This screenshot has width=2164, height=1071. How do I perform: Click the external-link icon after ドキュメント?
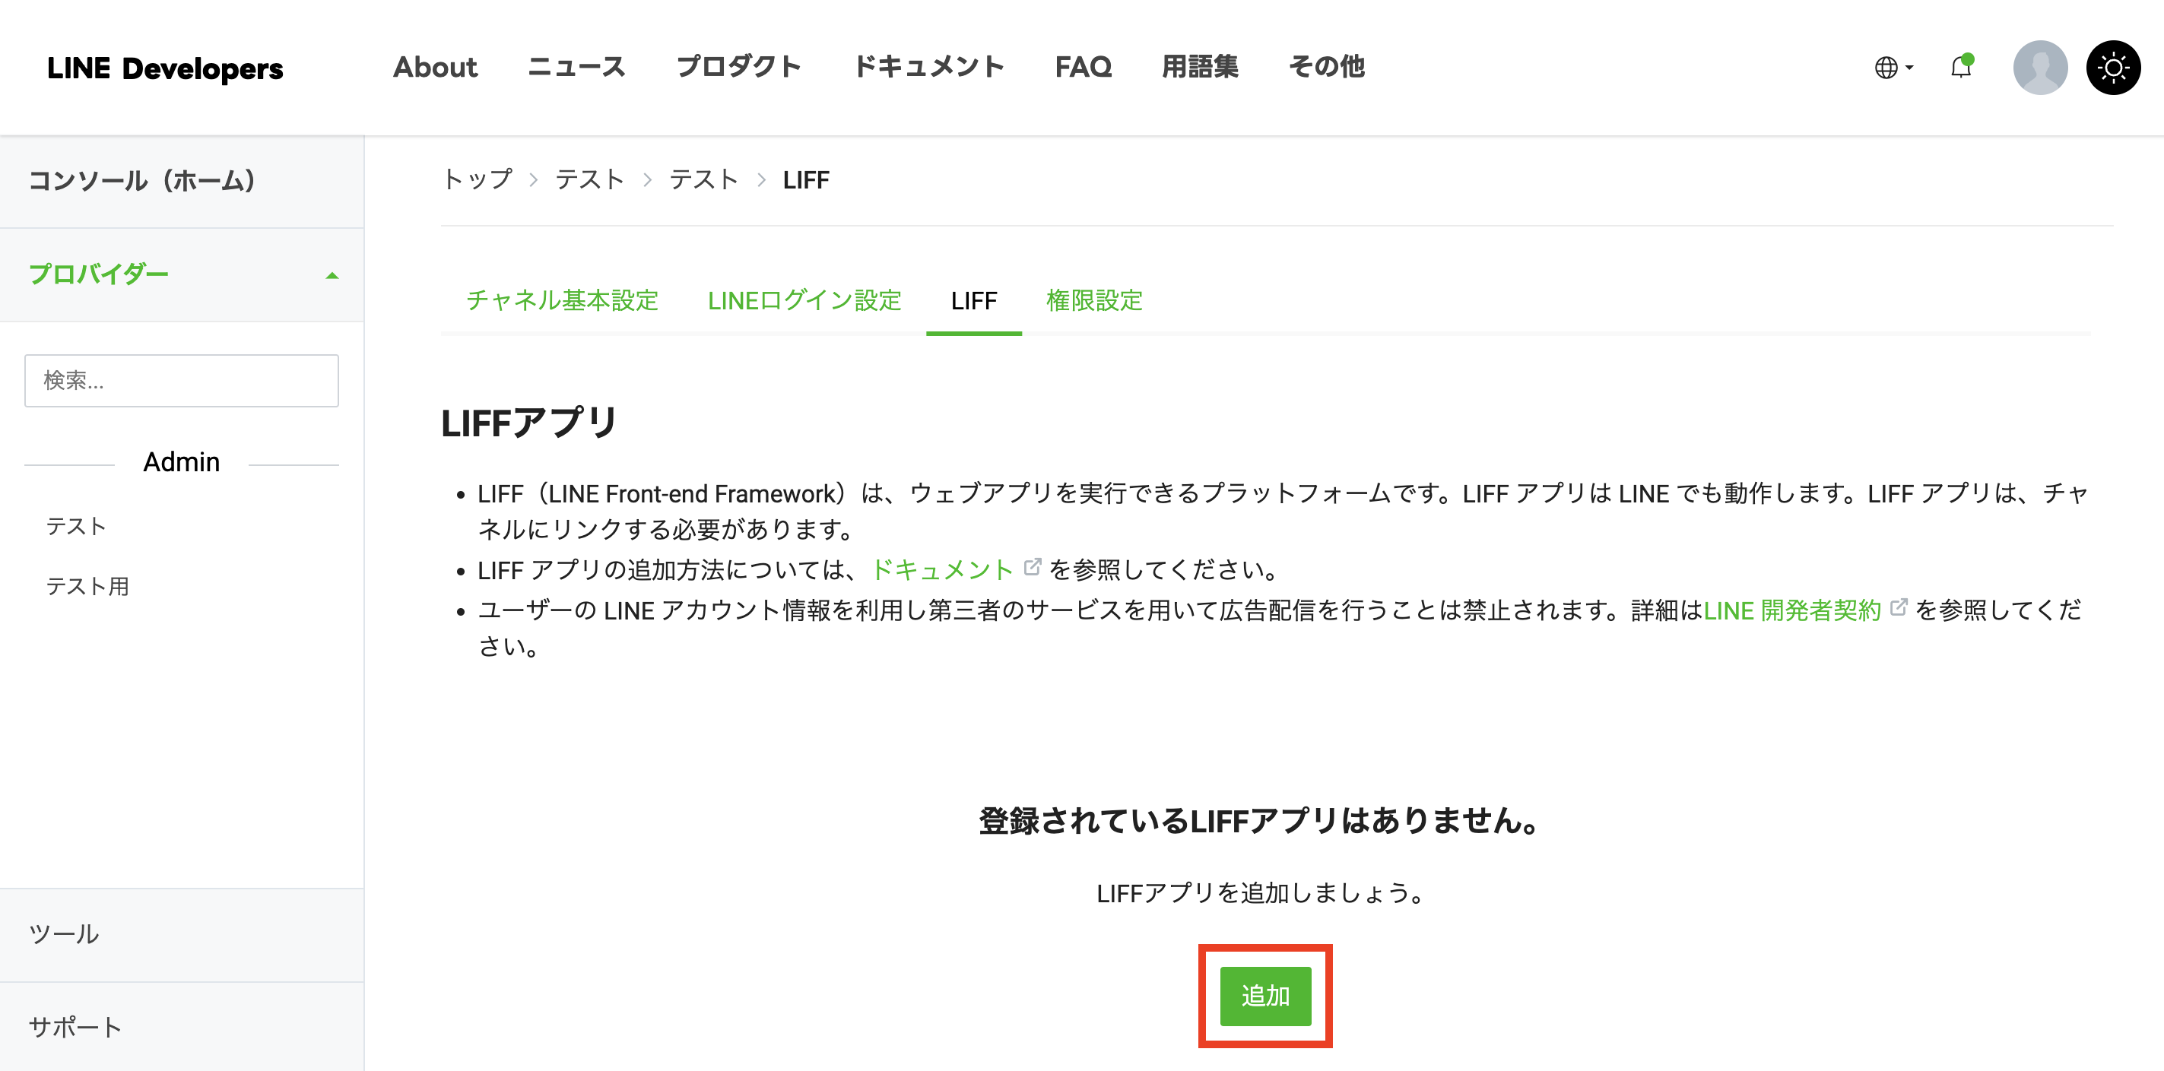(x=1033, y=567)
